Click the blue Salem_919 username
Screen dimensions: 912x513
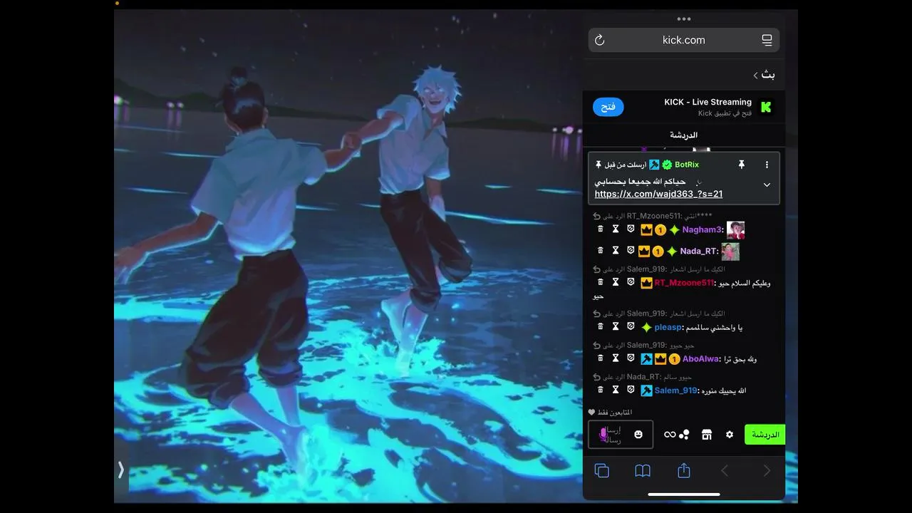point(676,390)
